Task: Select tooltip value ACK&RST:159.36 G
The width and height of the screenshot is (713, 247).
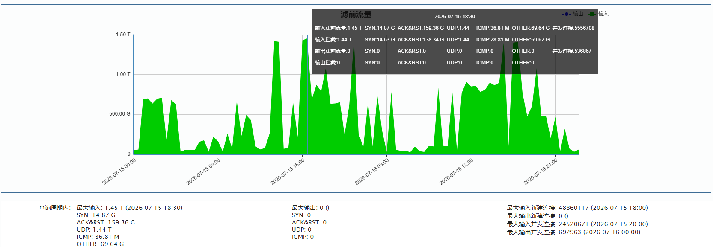Action: (421, 28)
